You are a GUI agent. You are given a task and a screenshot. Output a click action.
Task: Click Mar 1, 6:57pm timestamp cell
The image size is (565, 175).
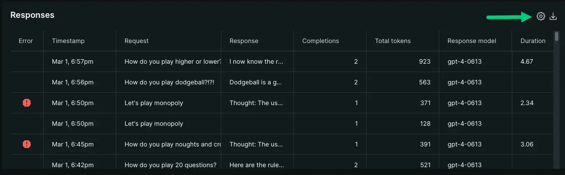(73, 62)
